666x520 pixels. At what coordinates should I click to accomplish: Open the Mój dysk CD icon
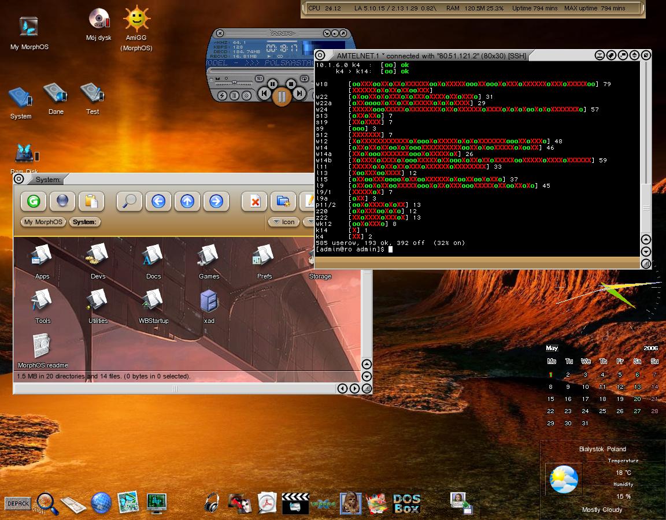99,20
